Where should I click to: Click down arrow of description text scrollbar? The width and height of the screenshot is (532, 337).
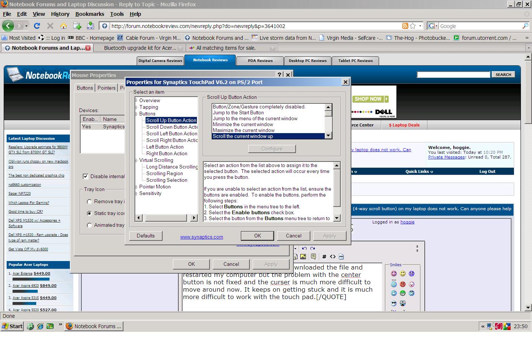[x=337, y=218]
